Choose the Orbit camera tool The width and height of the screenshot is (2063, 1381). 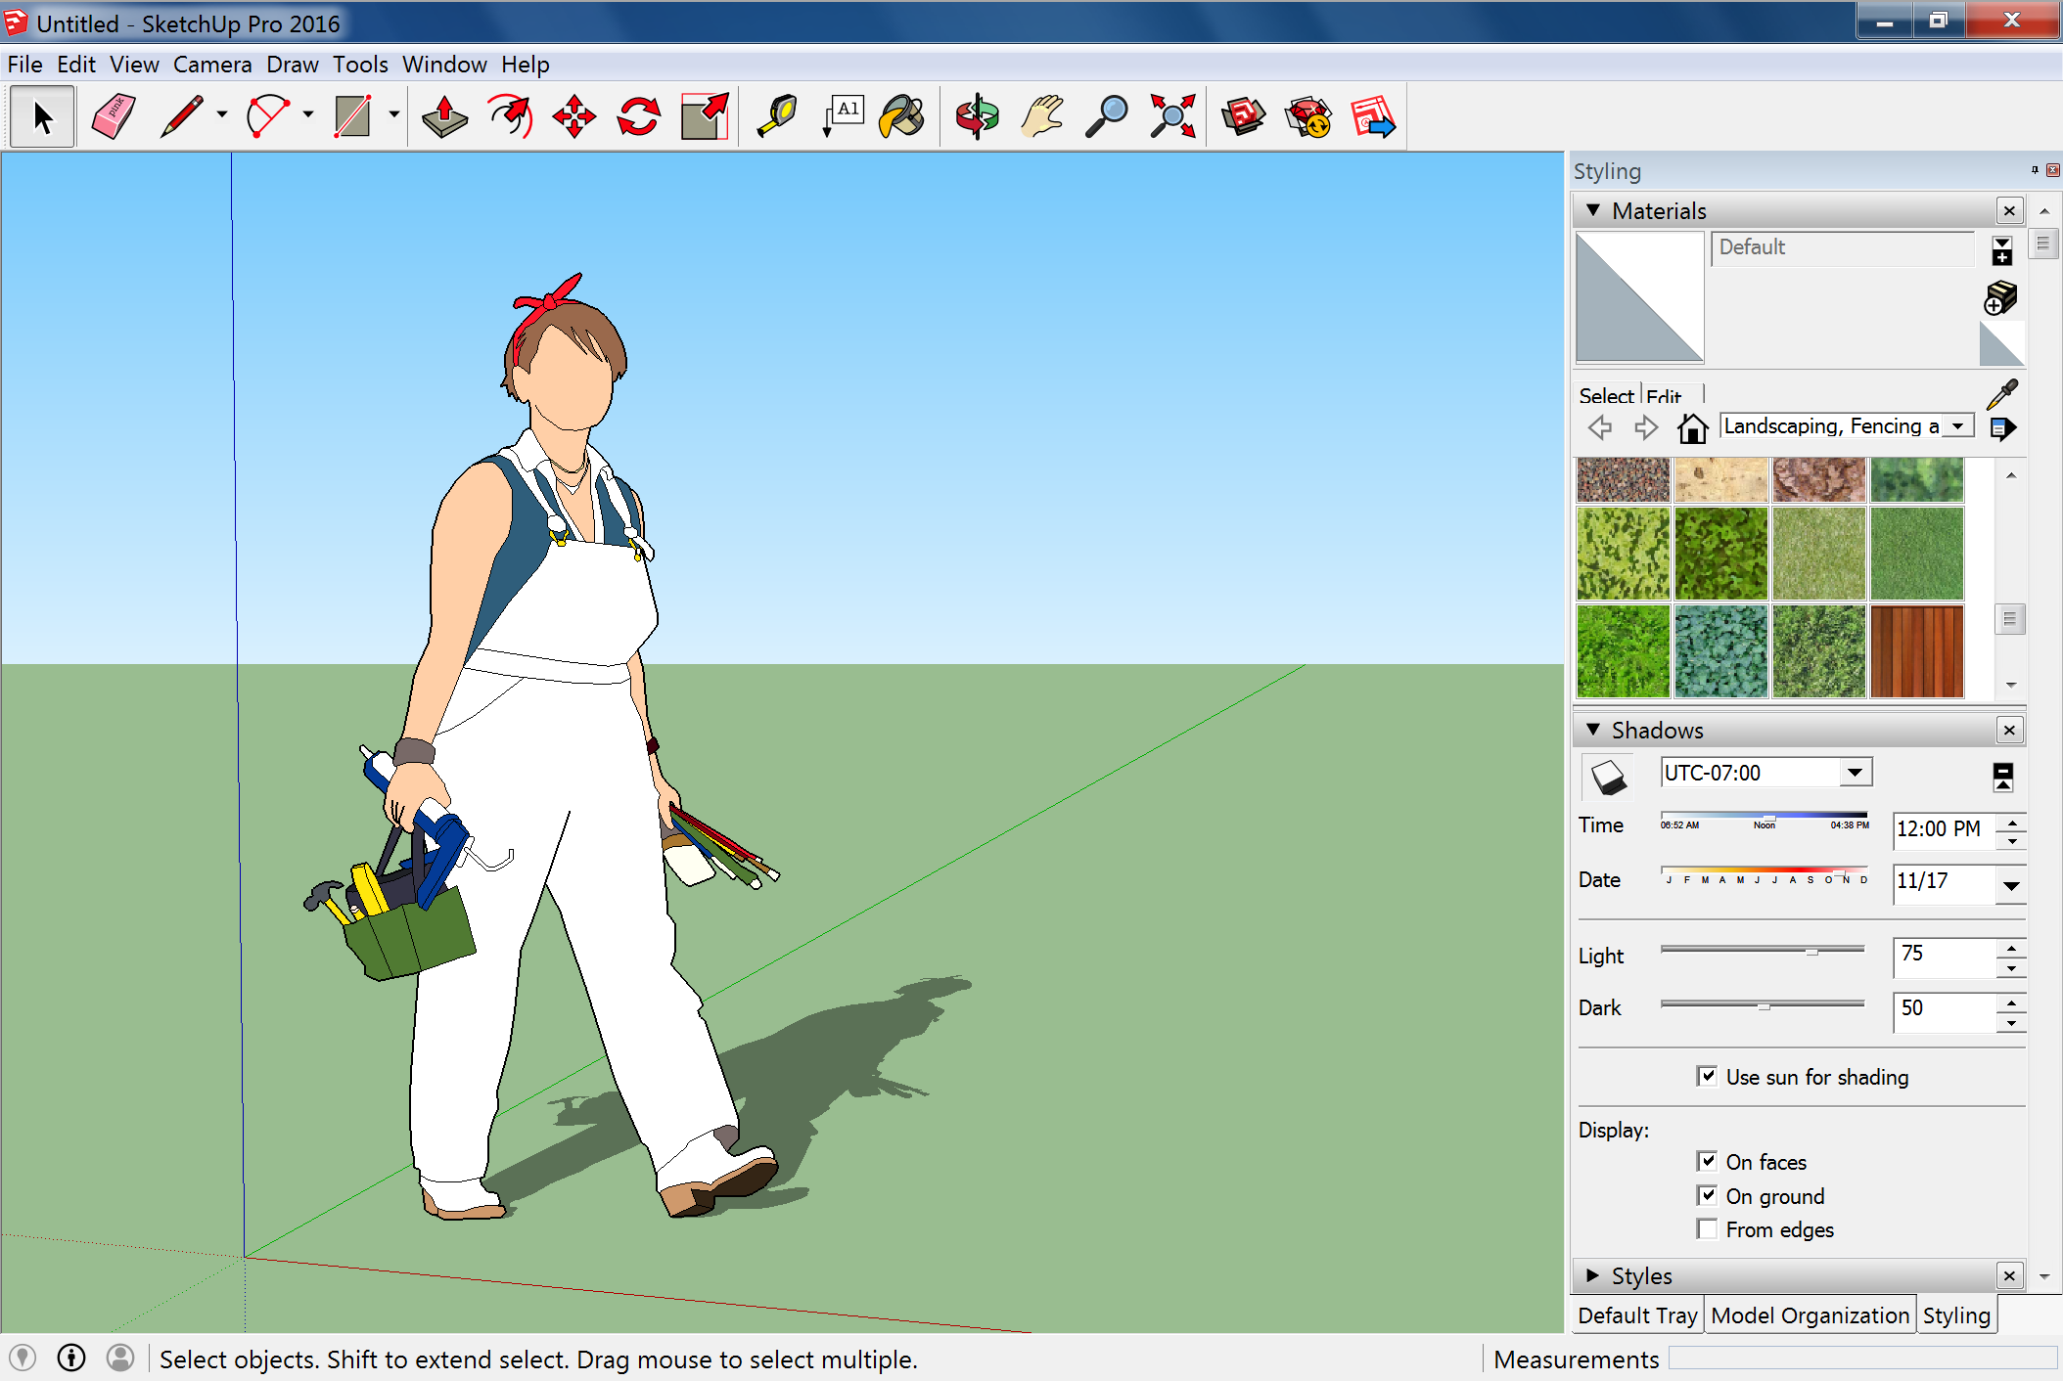tap(977, 117)
